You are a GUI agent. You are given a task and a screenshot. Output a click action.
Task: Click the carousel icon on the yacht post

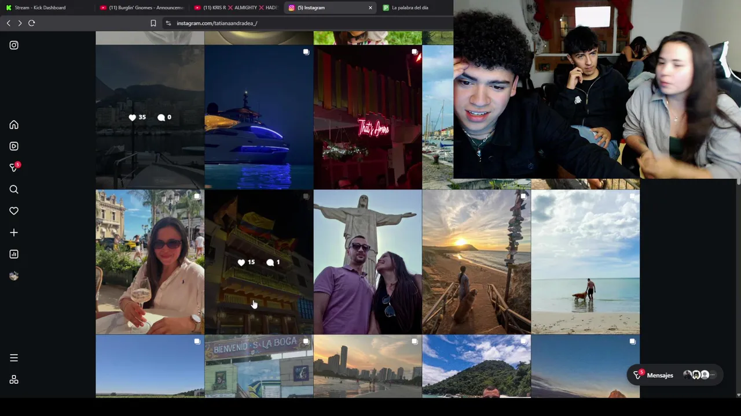coord(306,52)
